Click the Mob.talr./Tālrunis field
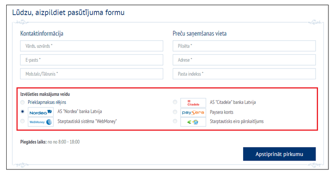The image size is (333, 174). 92,74
